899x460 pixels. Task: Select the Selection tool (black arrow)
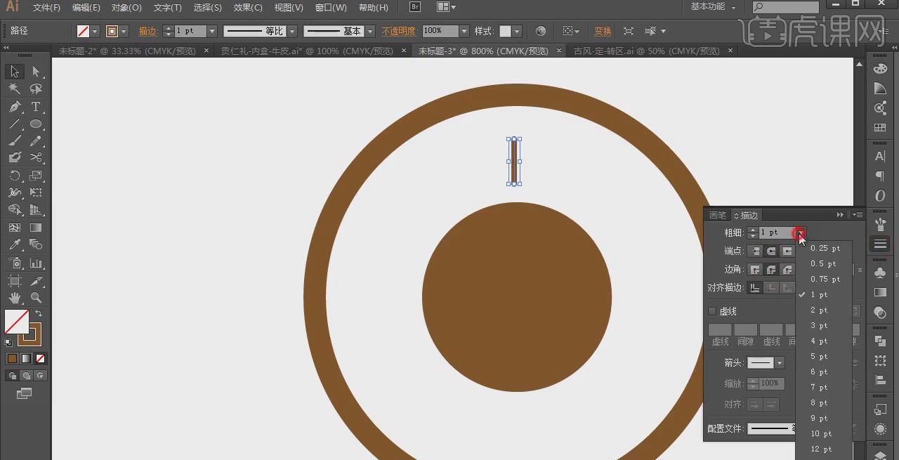click(x=15, y=72)
